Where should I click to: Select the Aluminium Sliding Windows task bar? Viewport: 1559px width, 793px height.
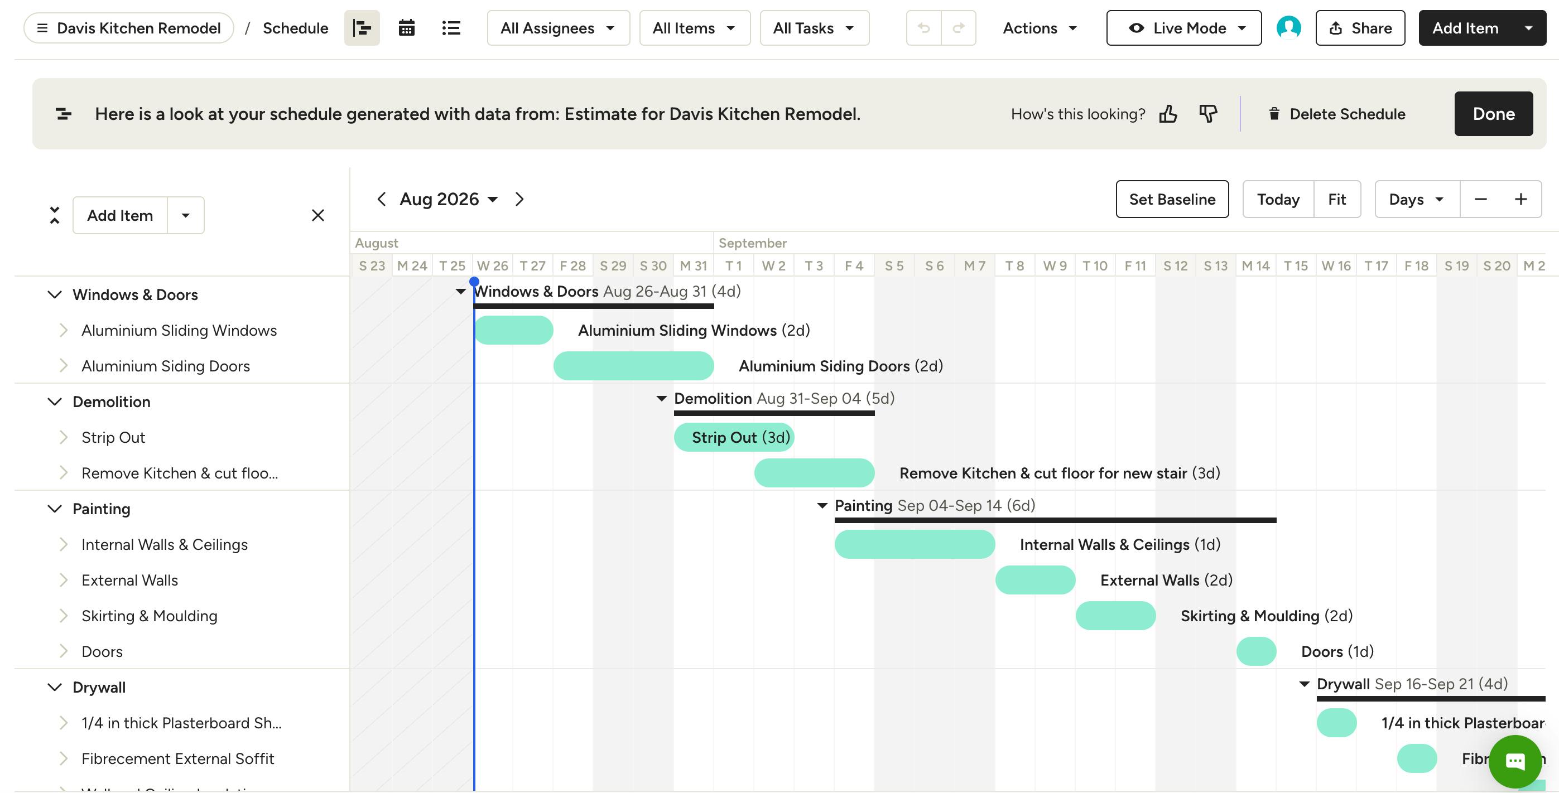(514, 330)
